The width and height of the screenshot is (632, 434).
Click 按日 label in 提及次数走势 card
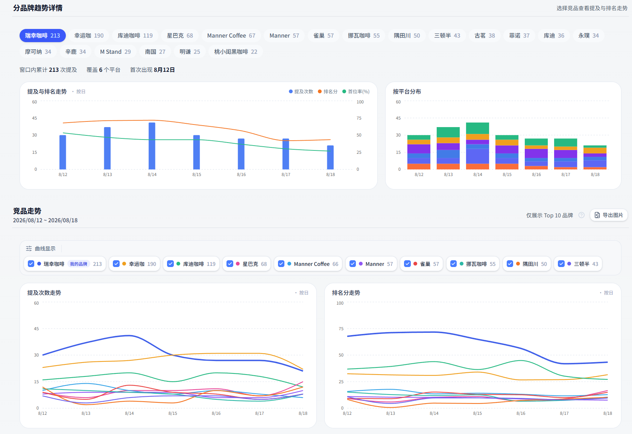pos(304,293)
